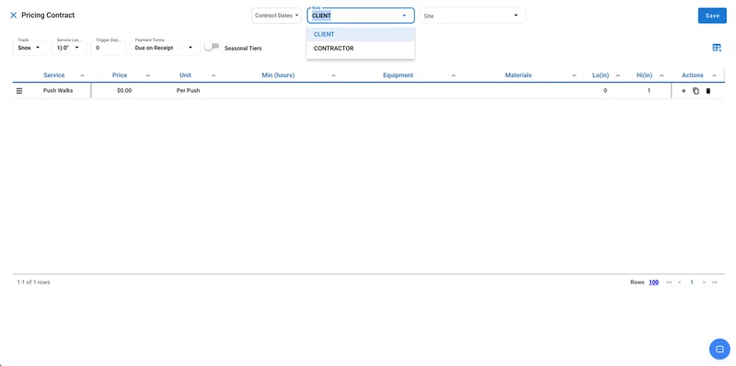The image size is (736, 366).
Task: Click the Hi(in) column header label
Action: pos(645,75)
